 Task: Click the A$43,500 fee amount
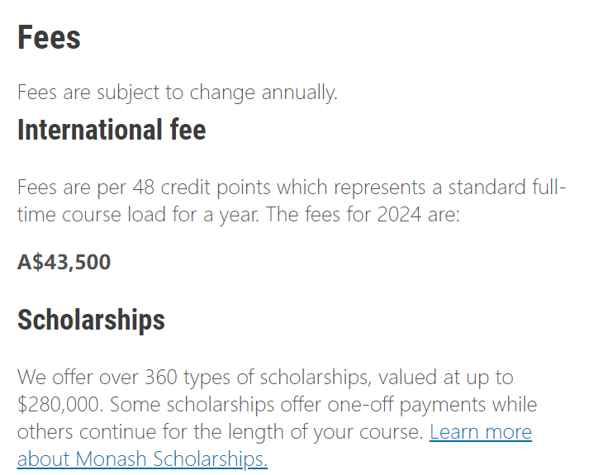click(x=64, y=262)
